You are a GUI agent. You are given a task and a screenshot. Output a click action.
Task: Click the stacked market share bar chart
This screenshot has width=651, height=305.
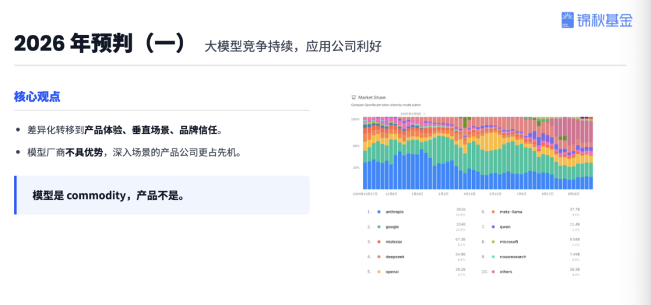477,153
